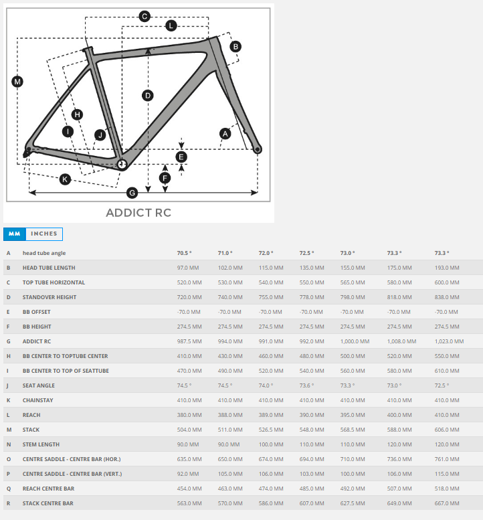
Task: Click marker A head tube angle label
Action: point(225,134)
